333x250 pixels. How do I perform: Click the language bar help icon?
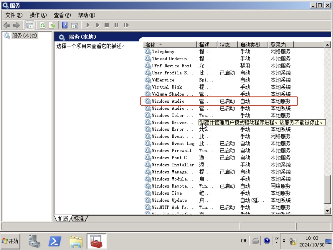pos(267,241)
